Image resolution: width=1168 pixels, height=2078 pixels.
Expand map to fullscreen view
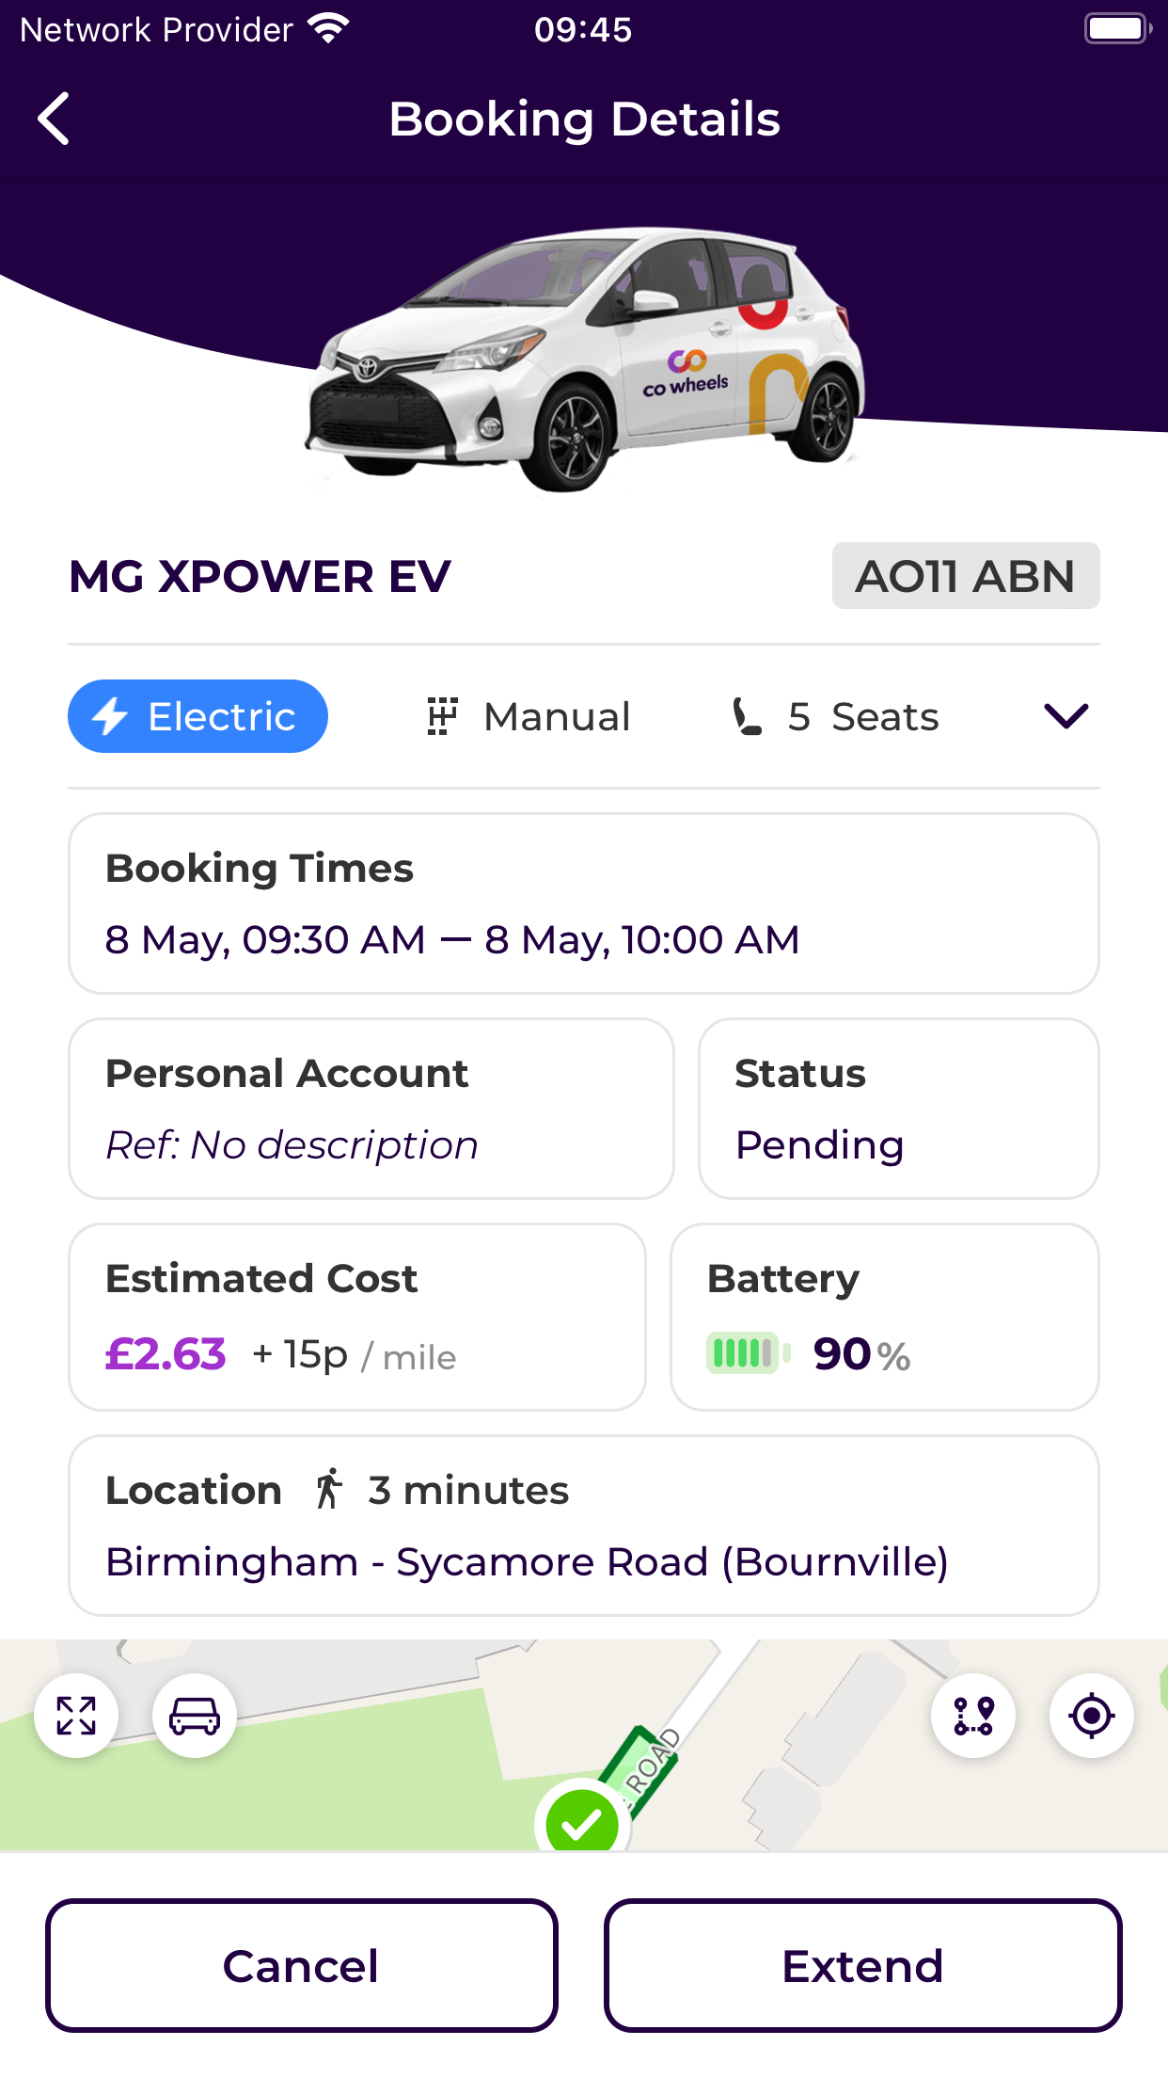click(76, 1716)
